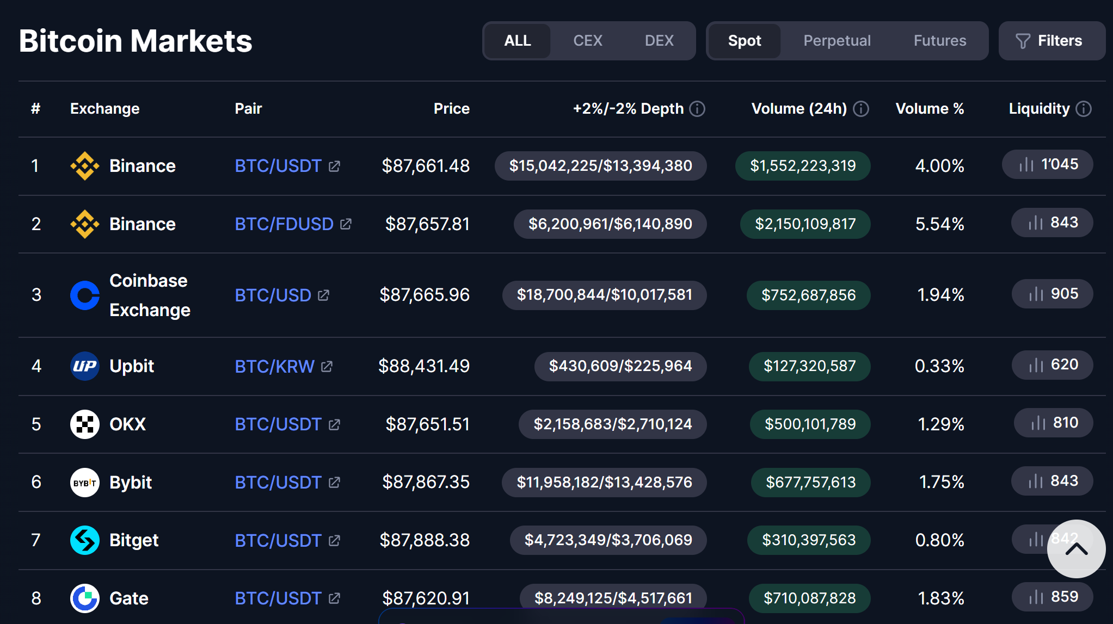Click info icon beside Volume (24h) header
Viewport: 1113px width, 624px height.
click(861, 109)
